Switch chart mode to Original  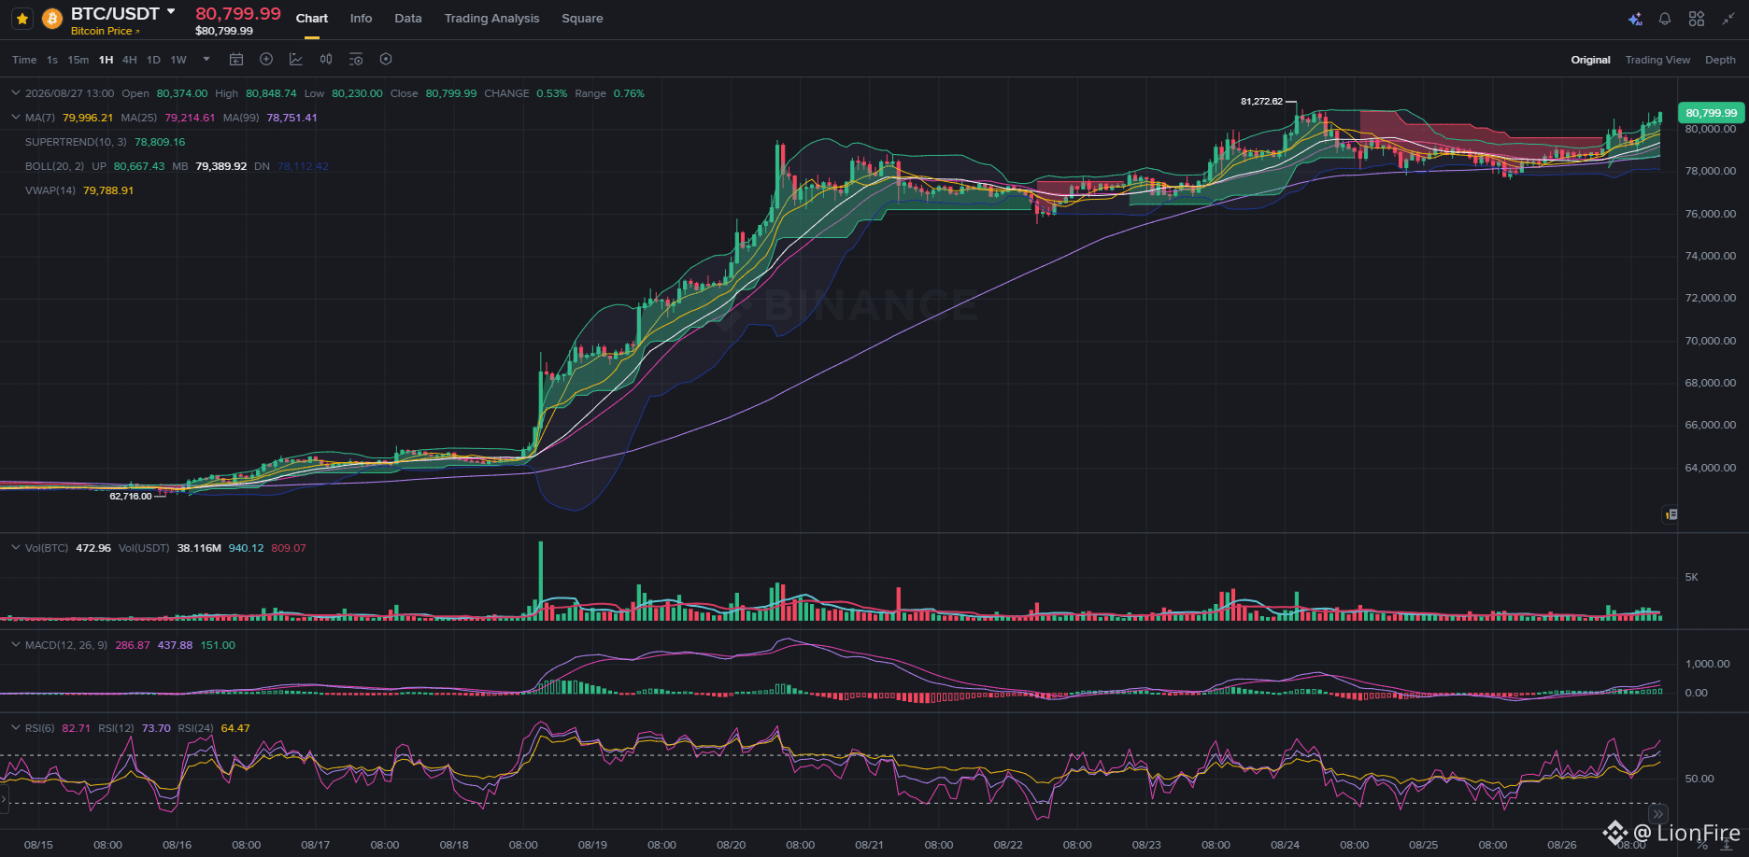tap(1590, 60)
